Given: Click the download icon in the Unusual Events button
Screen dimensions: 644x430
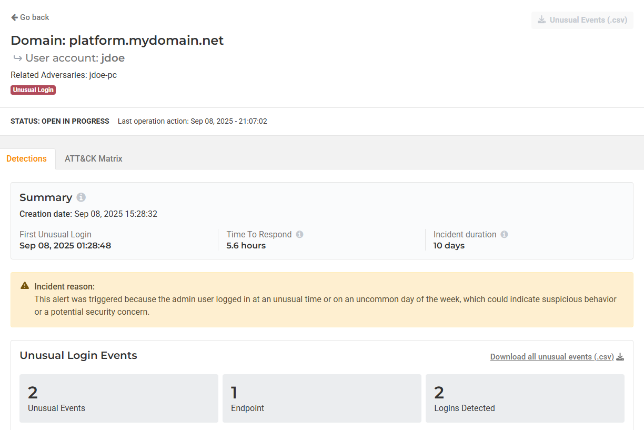Looking at the screenshot, I should coord(541,20).
